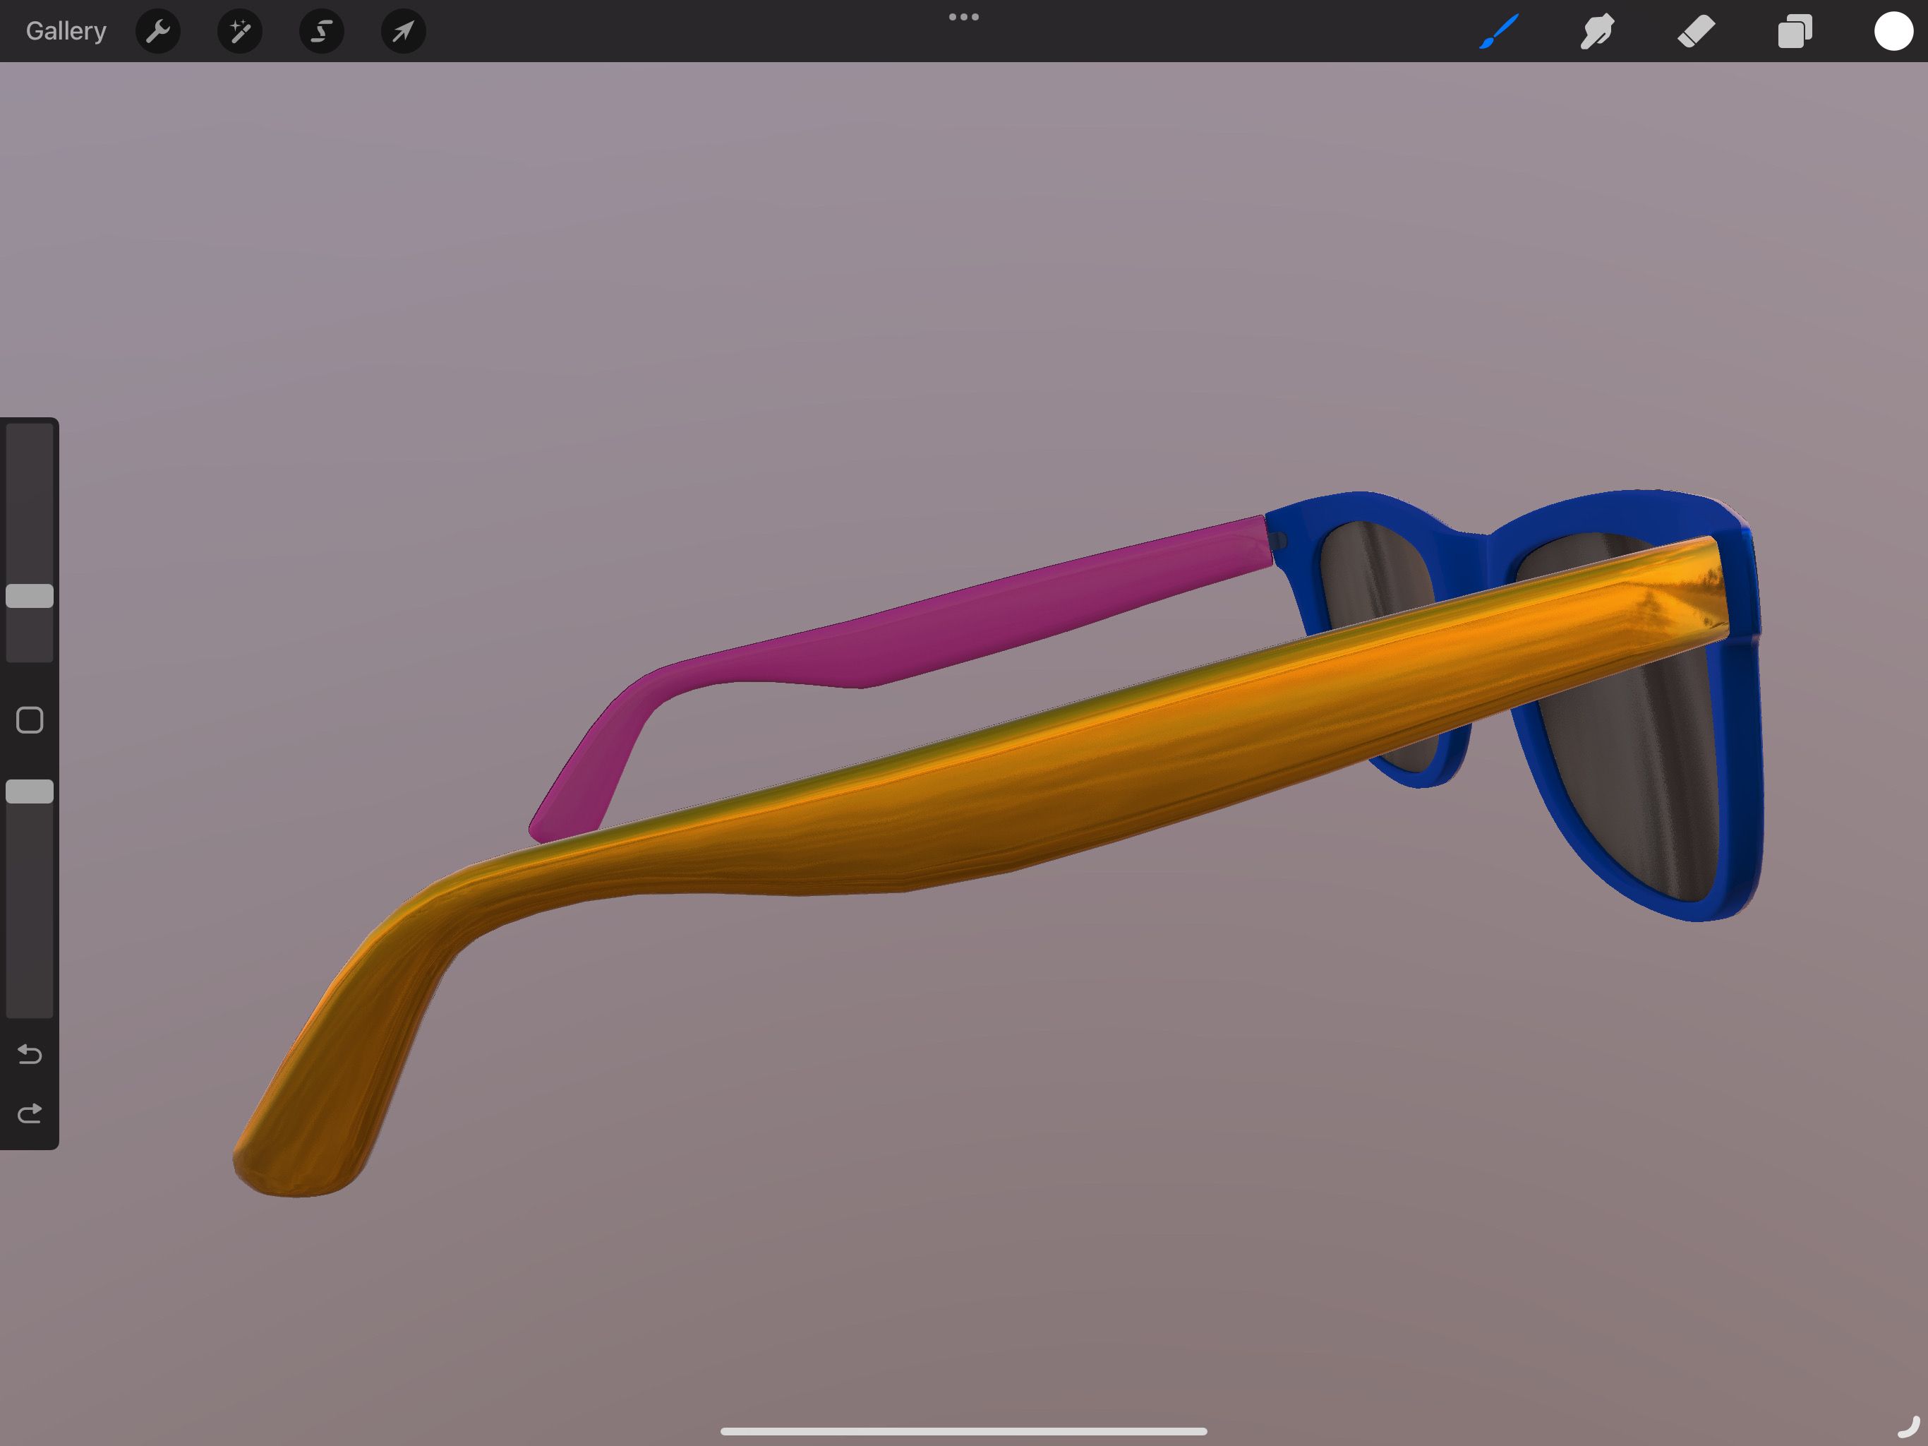This screenshot has width=1928, height=1446.
Task: Select the Paint brush tool
Action: [x=1501, y=31]
